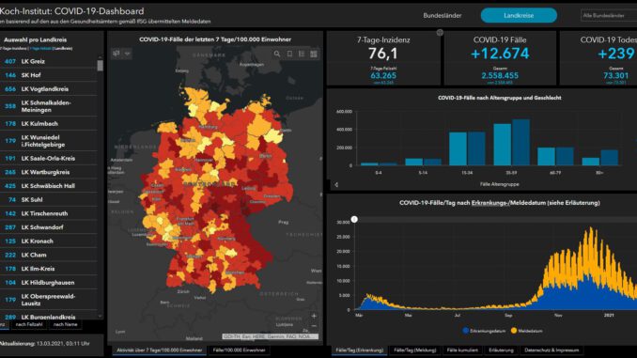Open the Alle Bundesländer dropdown

(609, 15)
